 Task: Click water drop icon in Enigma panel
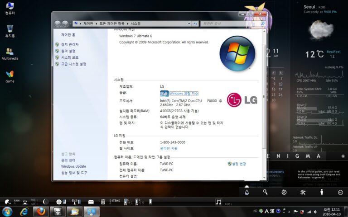click(x=246, y=192)
